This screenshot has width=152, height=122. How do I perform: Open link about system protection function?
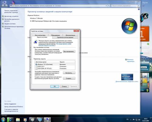[x=64, y=44]
